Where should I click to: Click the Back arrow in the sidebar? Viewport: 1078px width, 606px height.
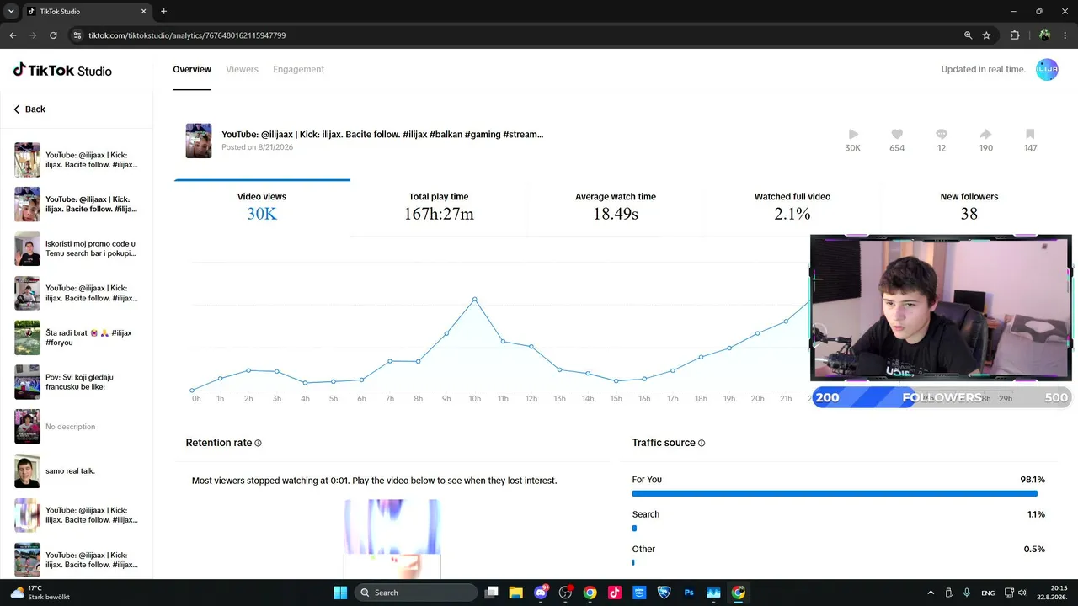[17, 109]
